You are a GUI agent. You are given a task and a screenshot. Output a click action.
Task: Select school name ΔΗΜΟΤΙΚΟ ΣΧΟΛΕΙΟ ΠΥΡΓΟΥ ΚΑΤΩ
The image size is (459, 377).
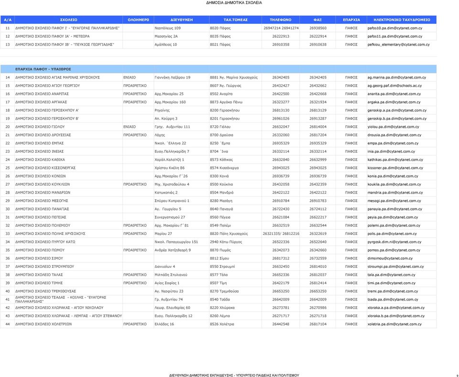(x=45, y=242)
